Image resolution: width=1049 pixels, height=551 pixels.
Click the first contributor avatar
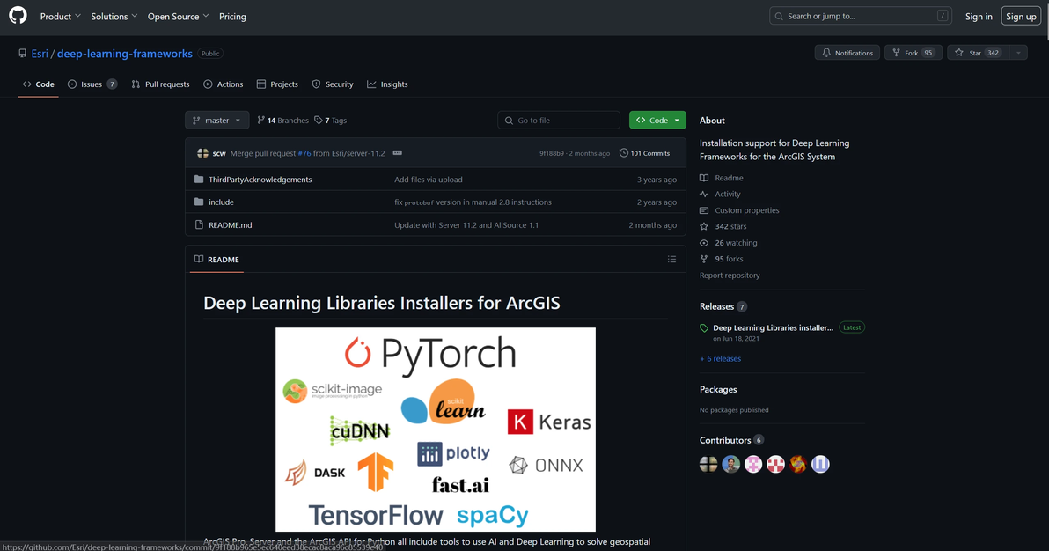(x=708, y=464)
